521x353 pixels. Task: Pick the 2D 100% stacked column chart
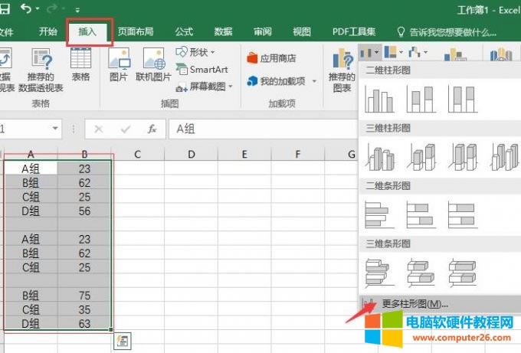(462, 100)
